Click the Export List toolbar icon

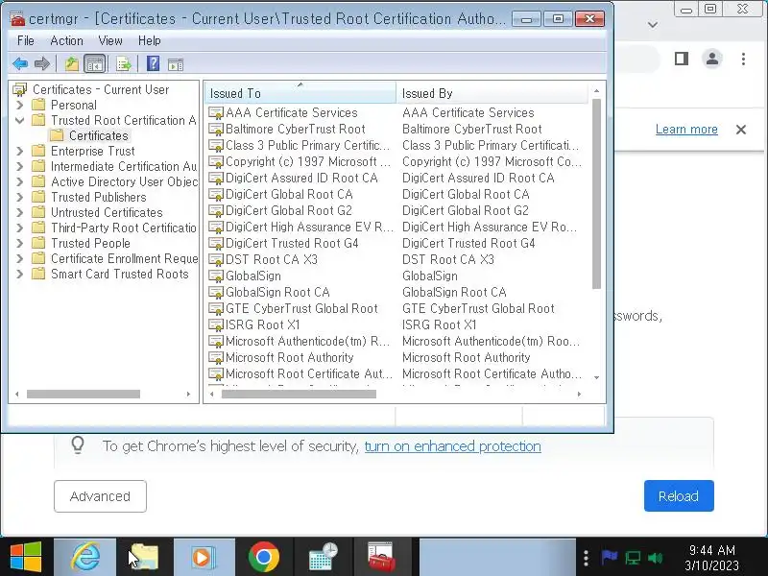point(124,63)
